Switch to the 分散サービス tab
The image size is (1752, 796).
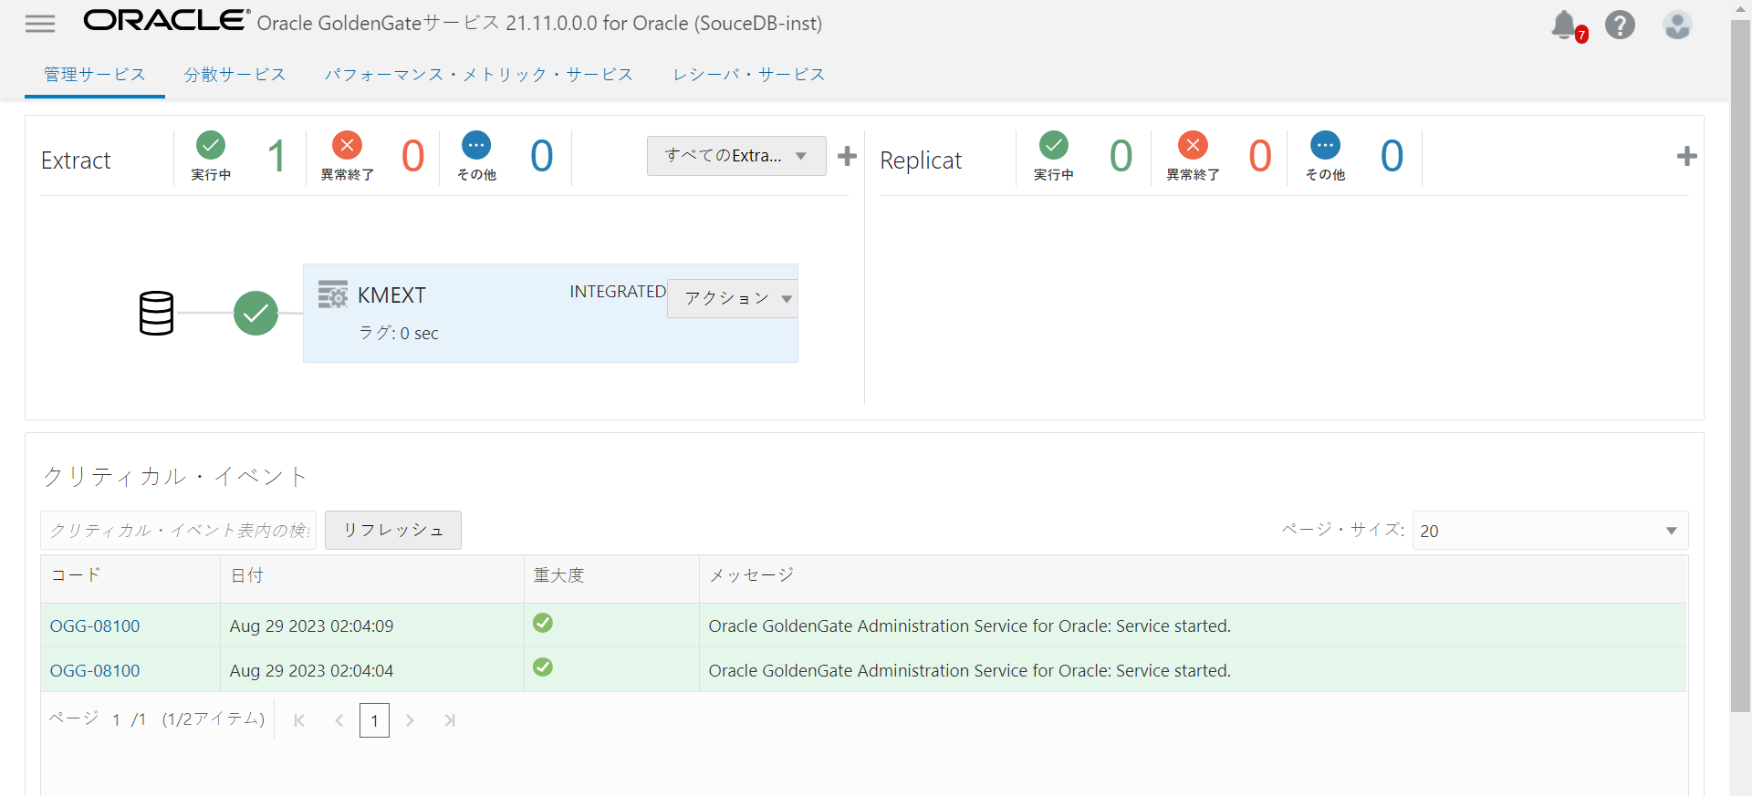point(235,75)
